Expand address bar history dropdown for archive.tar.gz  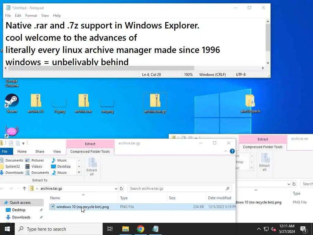click(x=116, y=188)
